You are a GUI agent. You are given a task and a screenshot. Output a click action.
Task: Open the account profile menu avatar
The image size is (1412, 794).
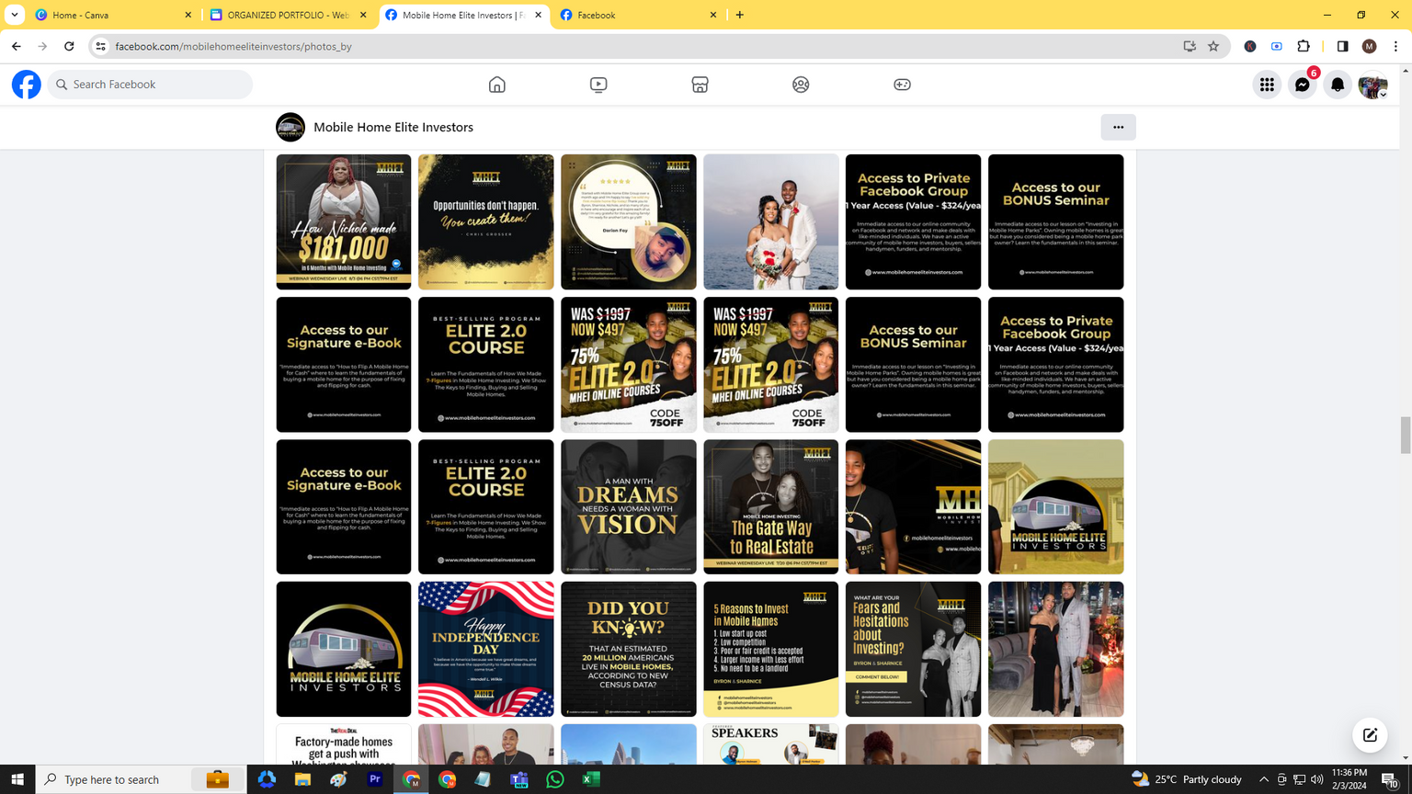[x=1372, y=85]
